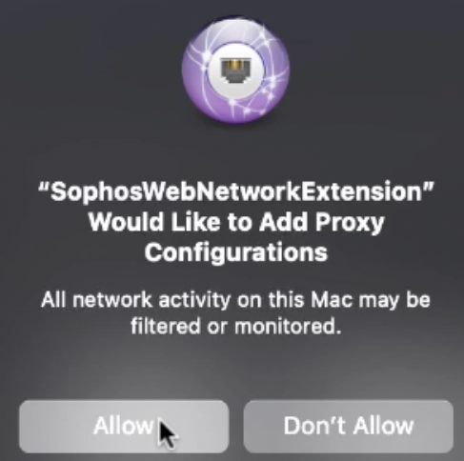Click the "SophosWebNetworkExtension" title text
This screenshot has height=461, width=464.
(235, 191)
